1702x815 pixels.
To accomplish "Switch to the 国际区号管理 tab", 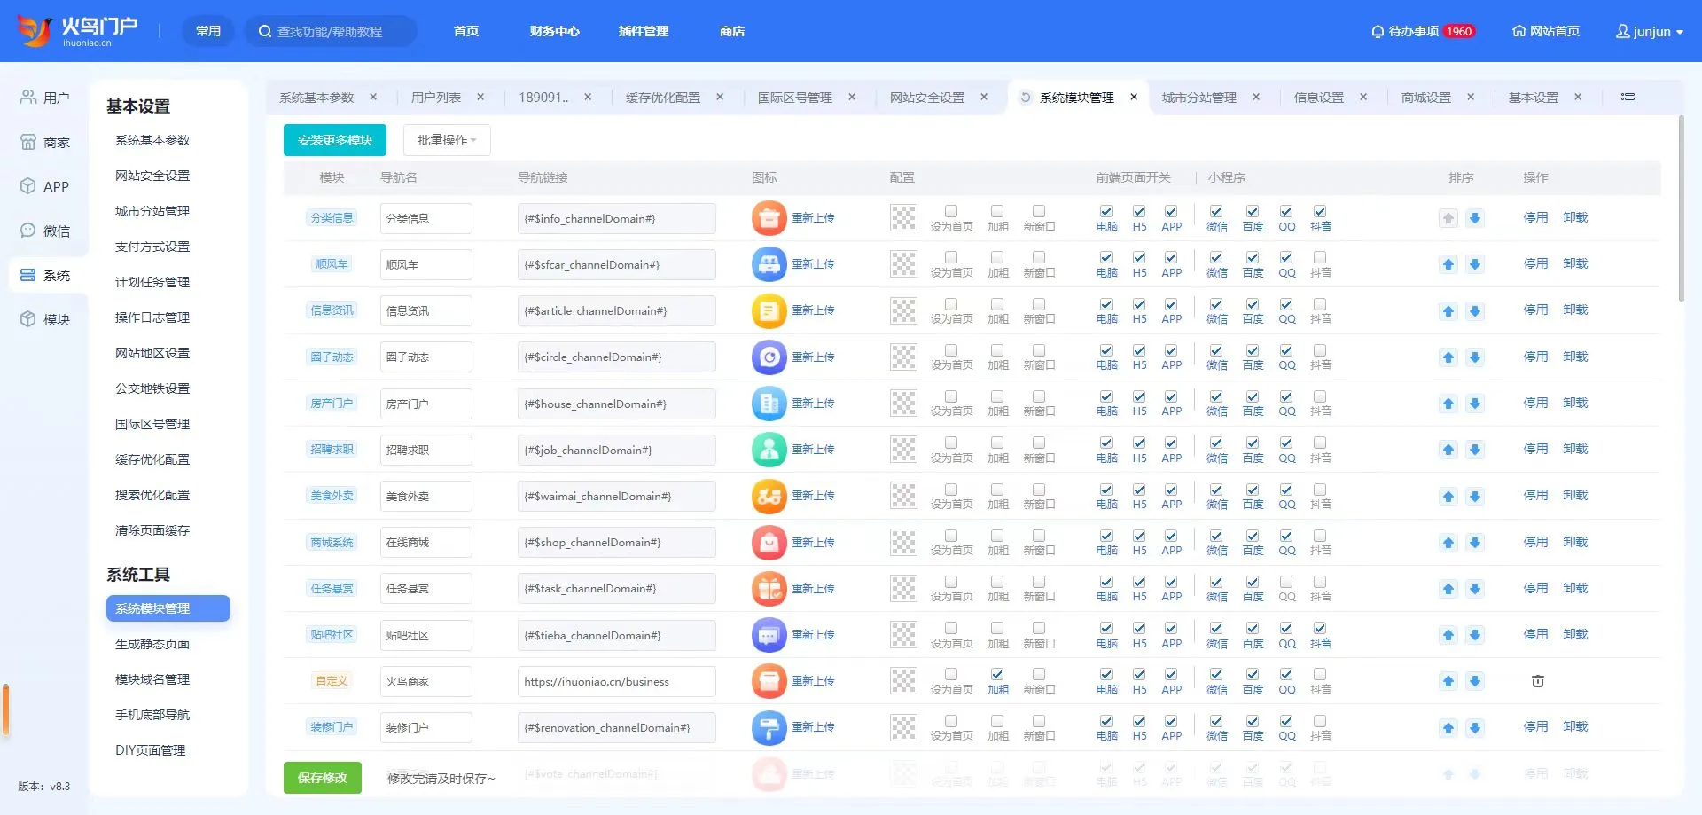I will pyautogui.click(x=795, y=98).
